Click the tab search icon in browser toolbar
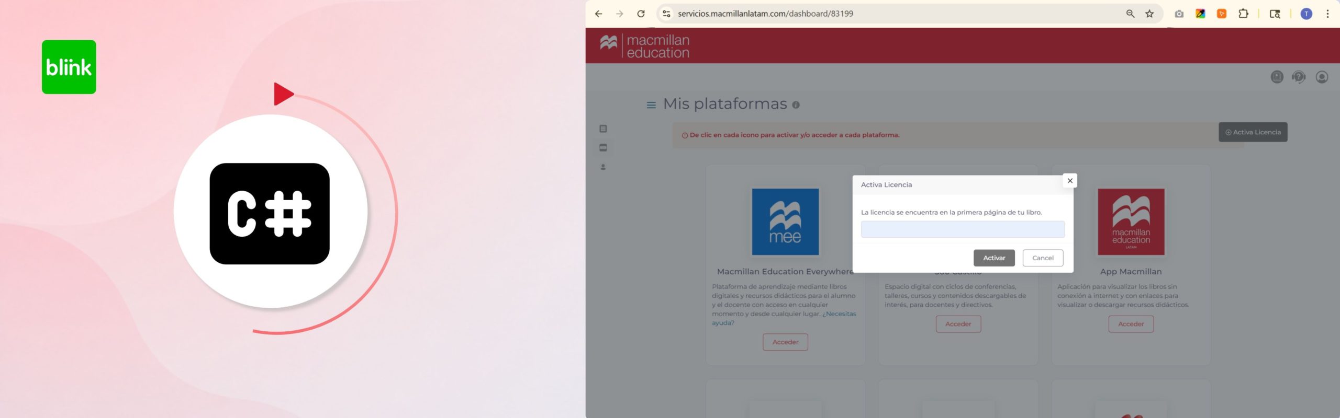Viewport: 1340px width, 418px height. [1275, 14]
